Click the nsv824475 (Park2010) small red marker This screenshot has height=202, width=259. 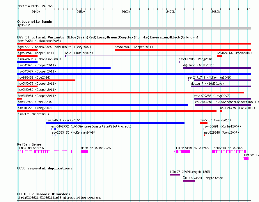221,111
